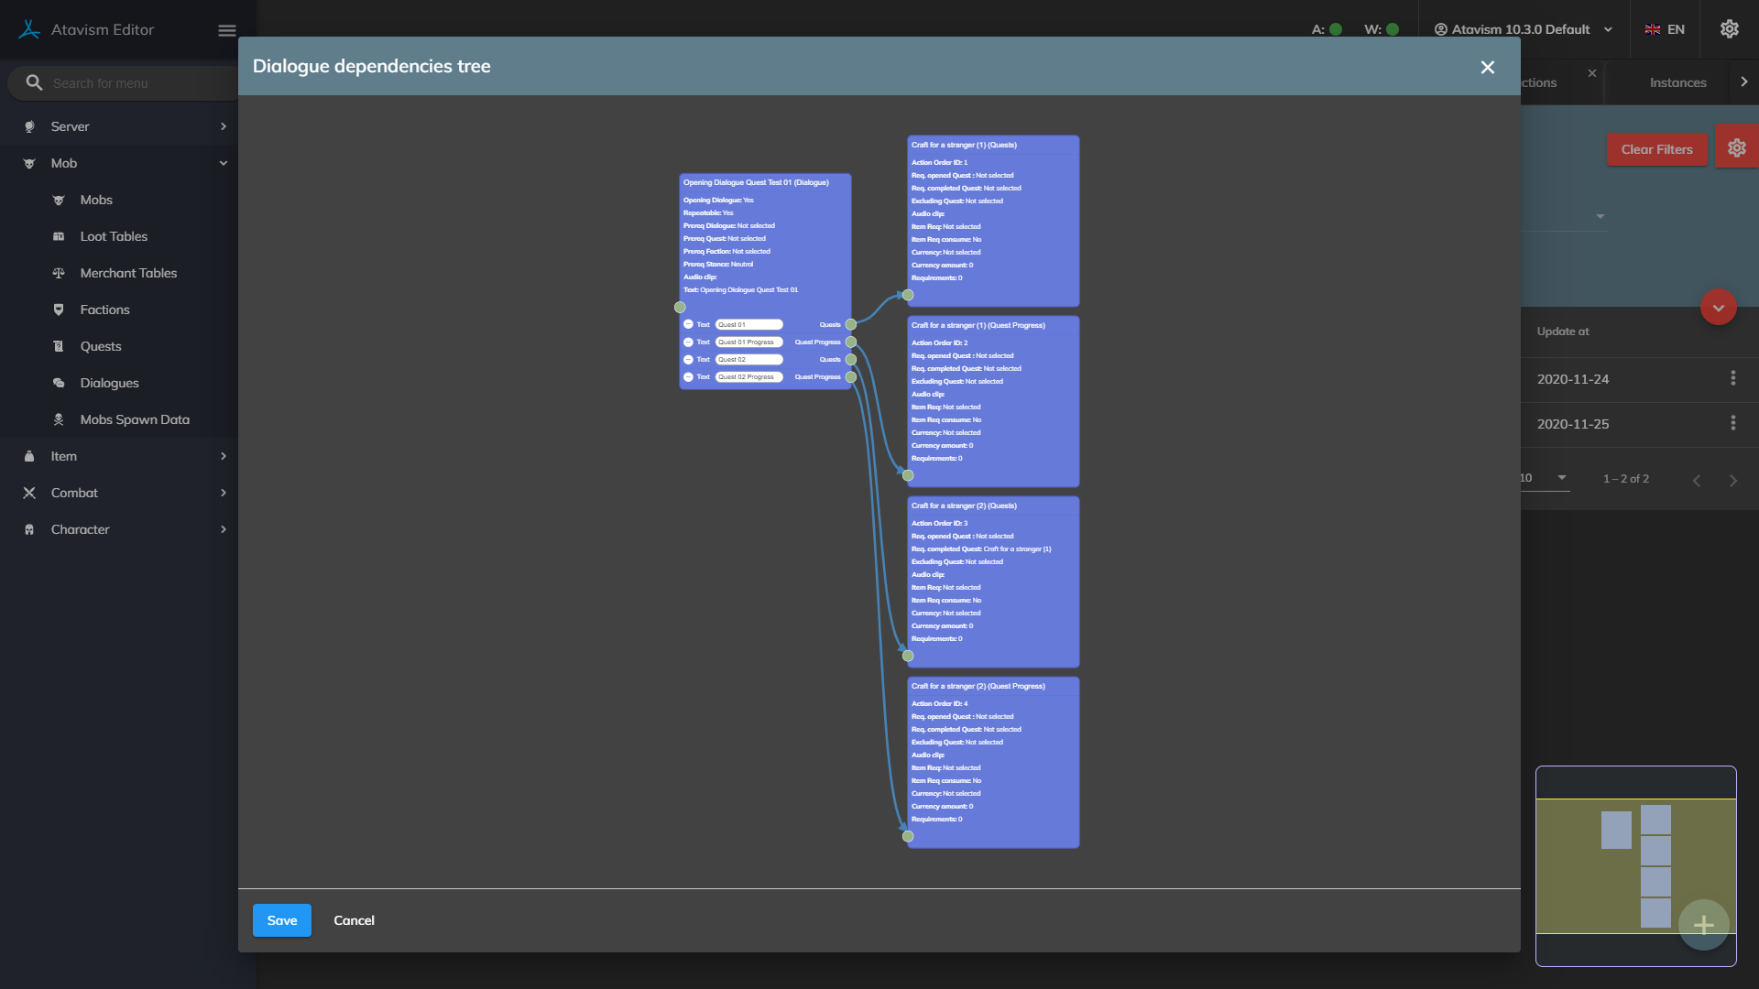Open the Atavism 10.3.0 Default profile dropdown
This screenshot has width=1759, height=989.
click(1523, 29)
